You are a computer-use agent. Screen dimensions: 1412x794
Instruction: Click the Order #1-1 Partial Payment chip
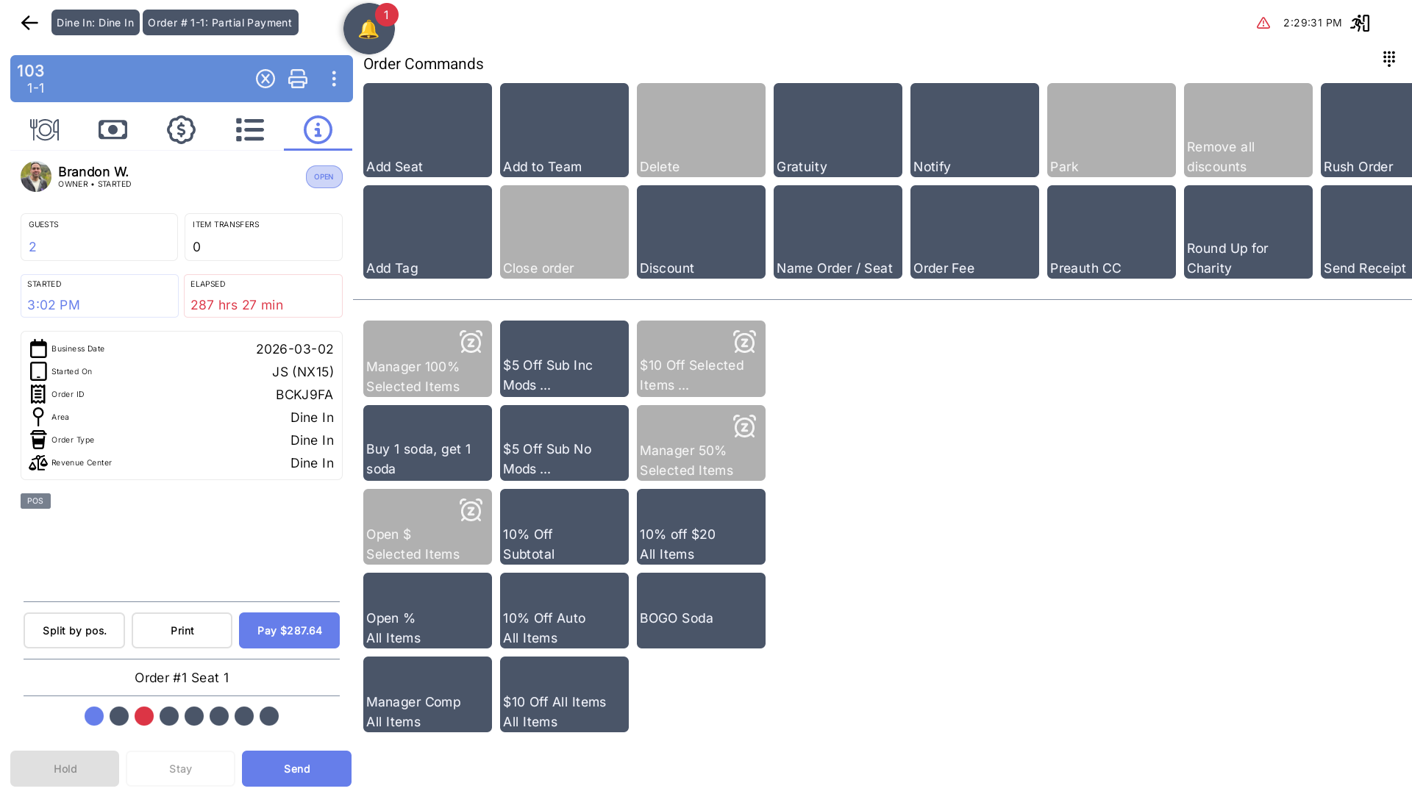click(x=220, y=23)
